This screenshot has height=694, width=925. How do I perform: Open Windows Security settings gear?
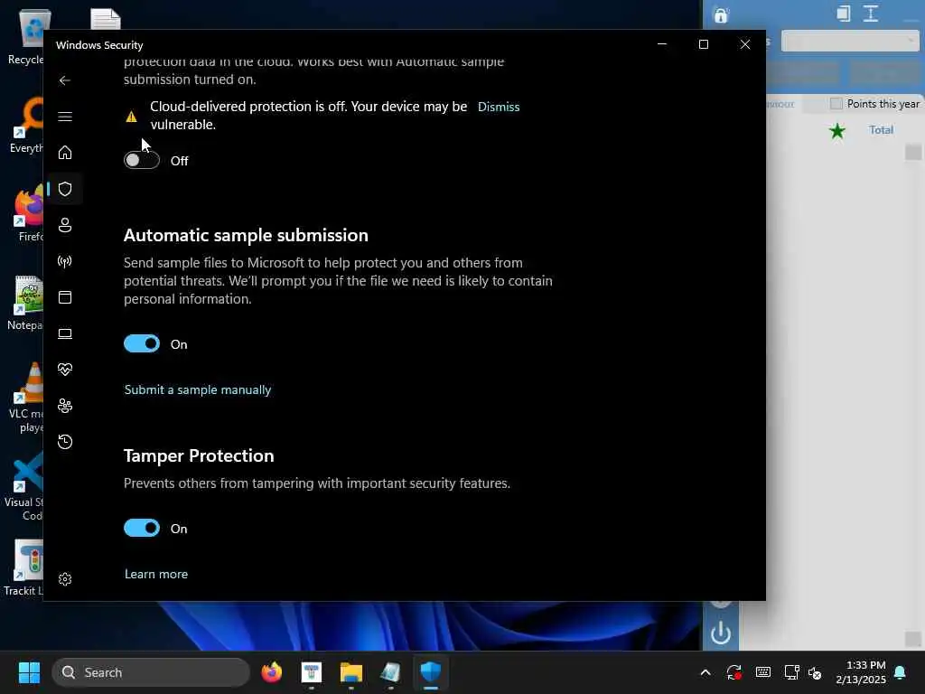[65, 579]
